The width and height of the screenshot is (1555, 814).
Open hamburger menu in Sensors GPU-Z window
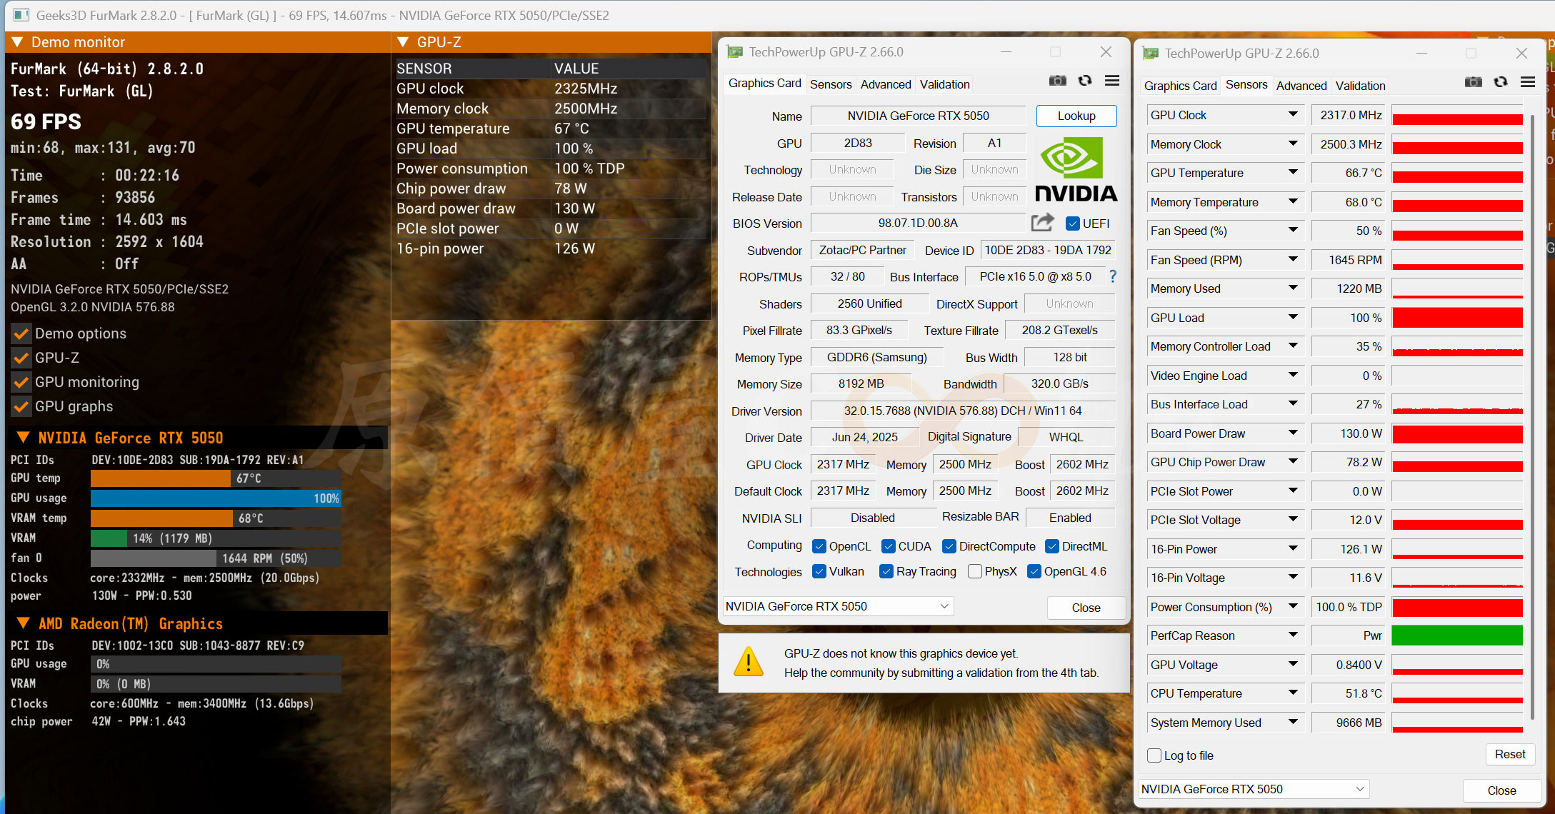coord(1527,82)
